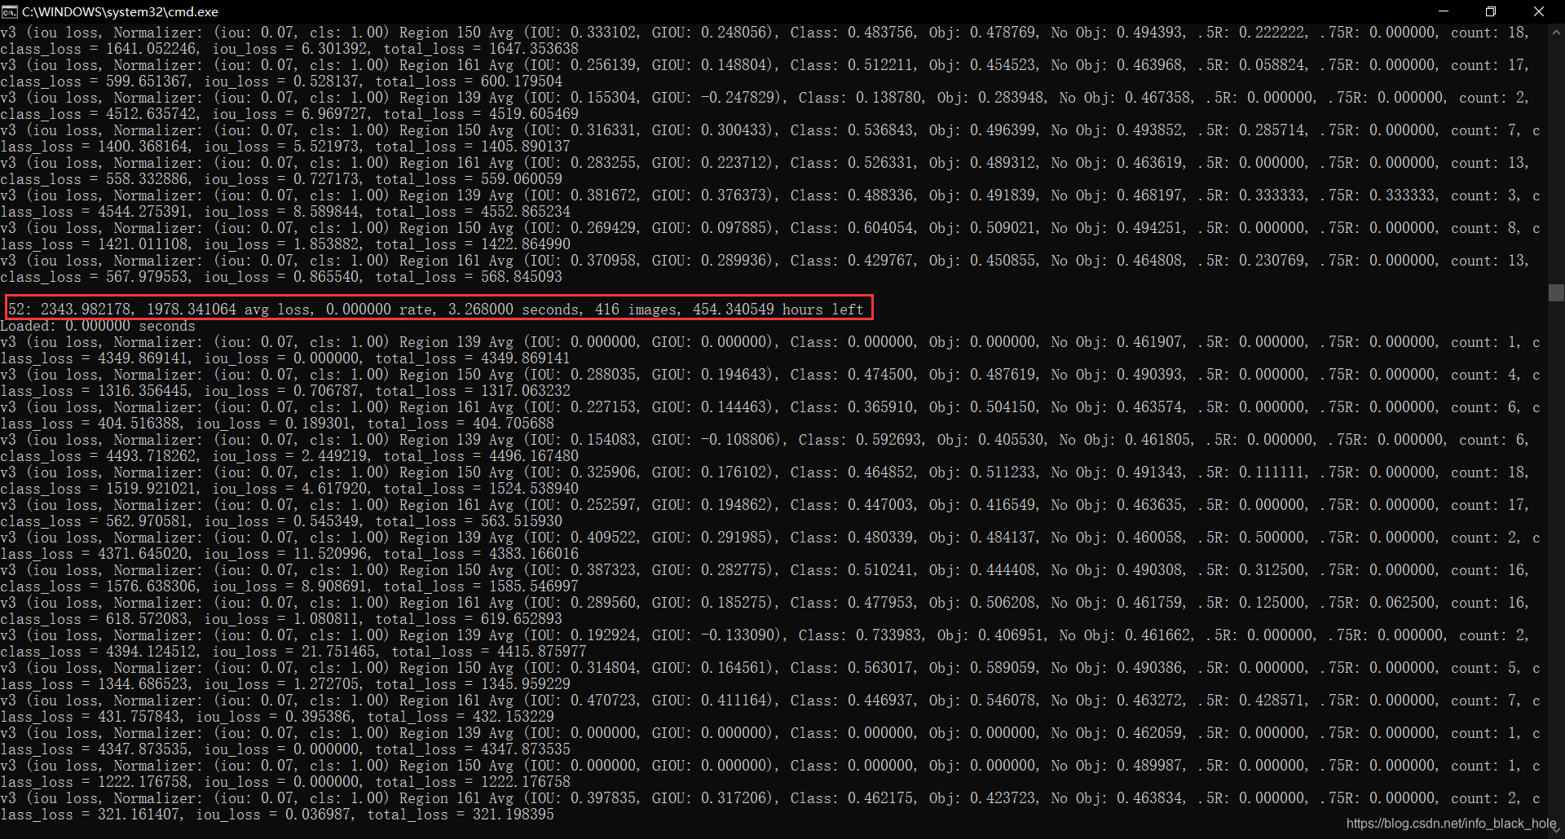Minimize the cmd.exe window
1565x839 pixels.
(1443, 11)
